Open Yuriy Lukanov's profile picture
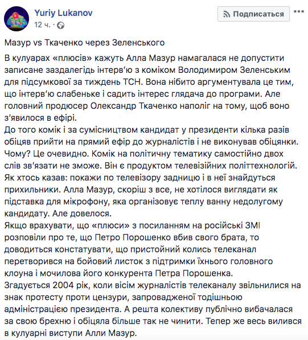The image size is (308, 340). [17, 19]
